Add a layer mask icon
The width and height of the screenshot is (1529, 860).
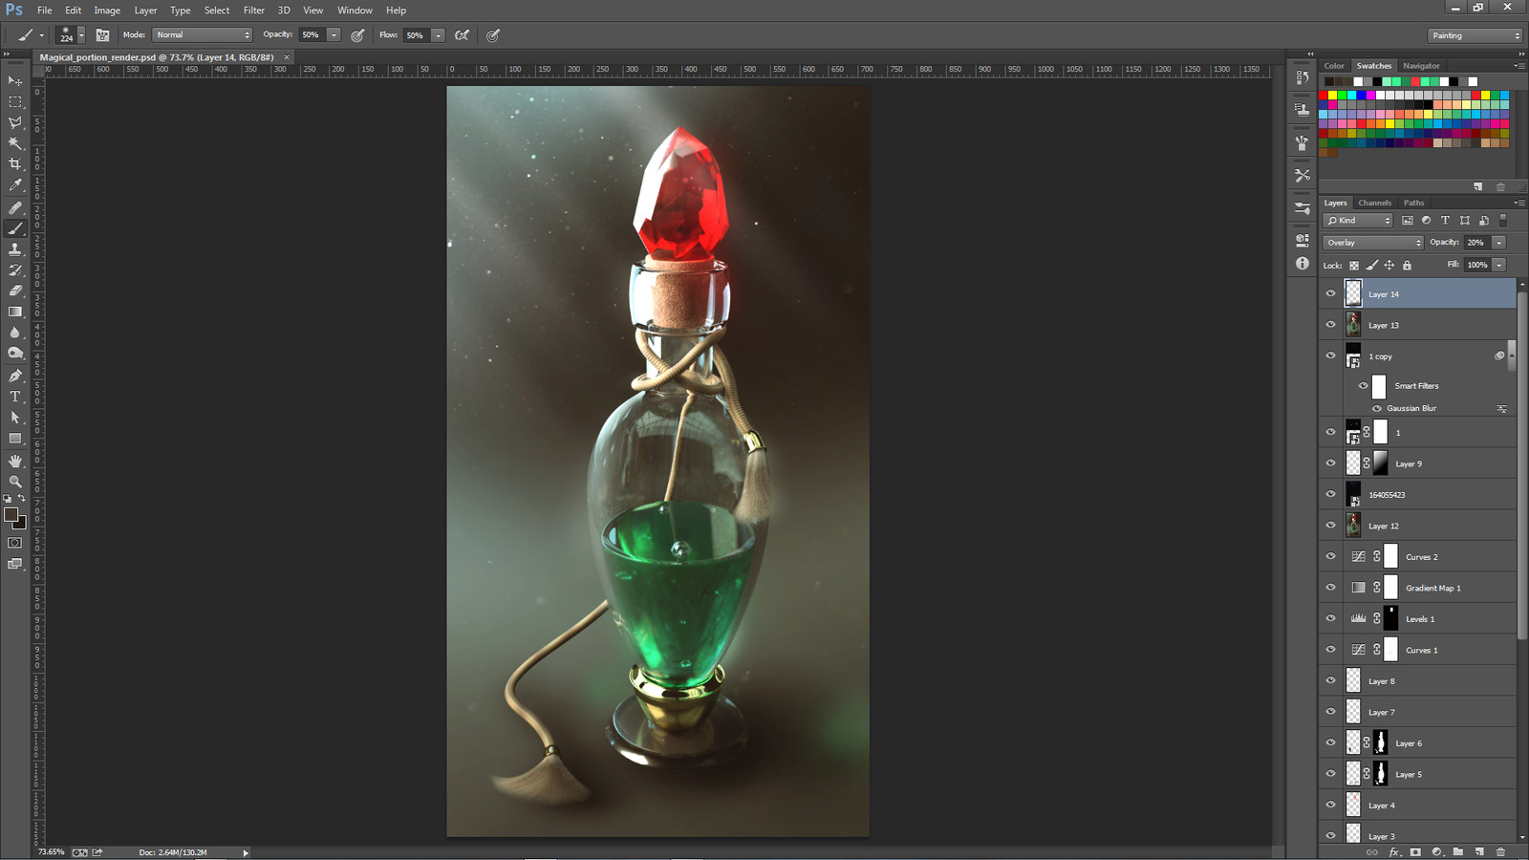tap(1415, 851)
